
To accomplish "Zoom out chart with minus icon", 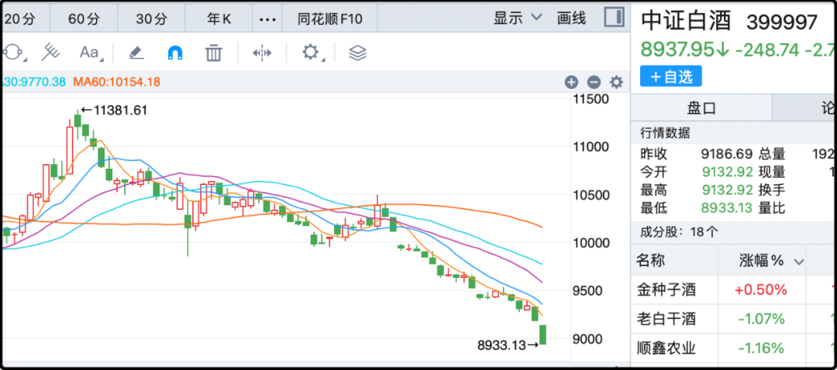I will tap(594, 82).
